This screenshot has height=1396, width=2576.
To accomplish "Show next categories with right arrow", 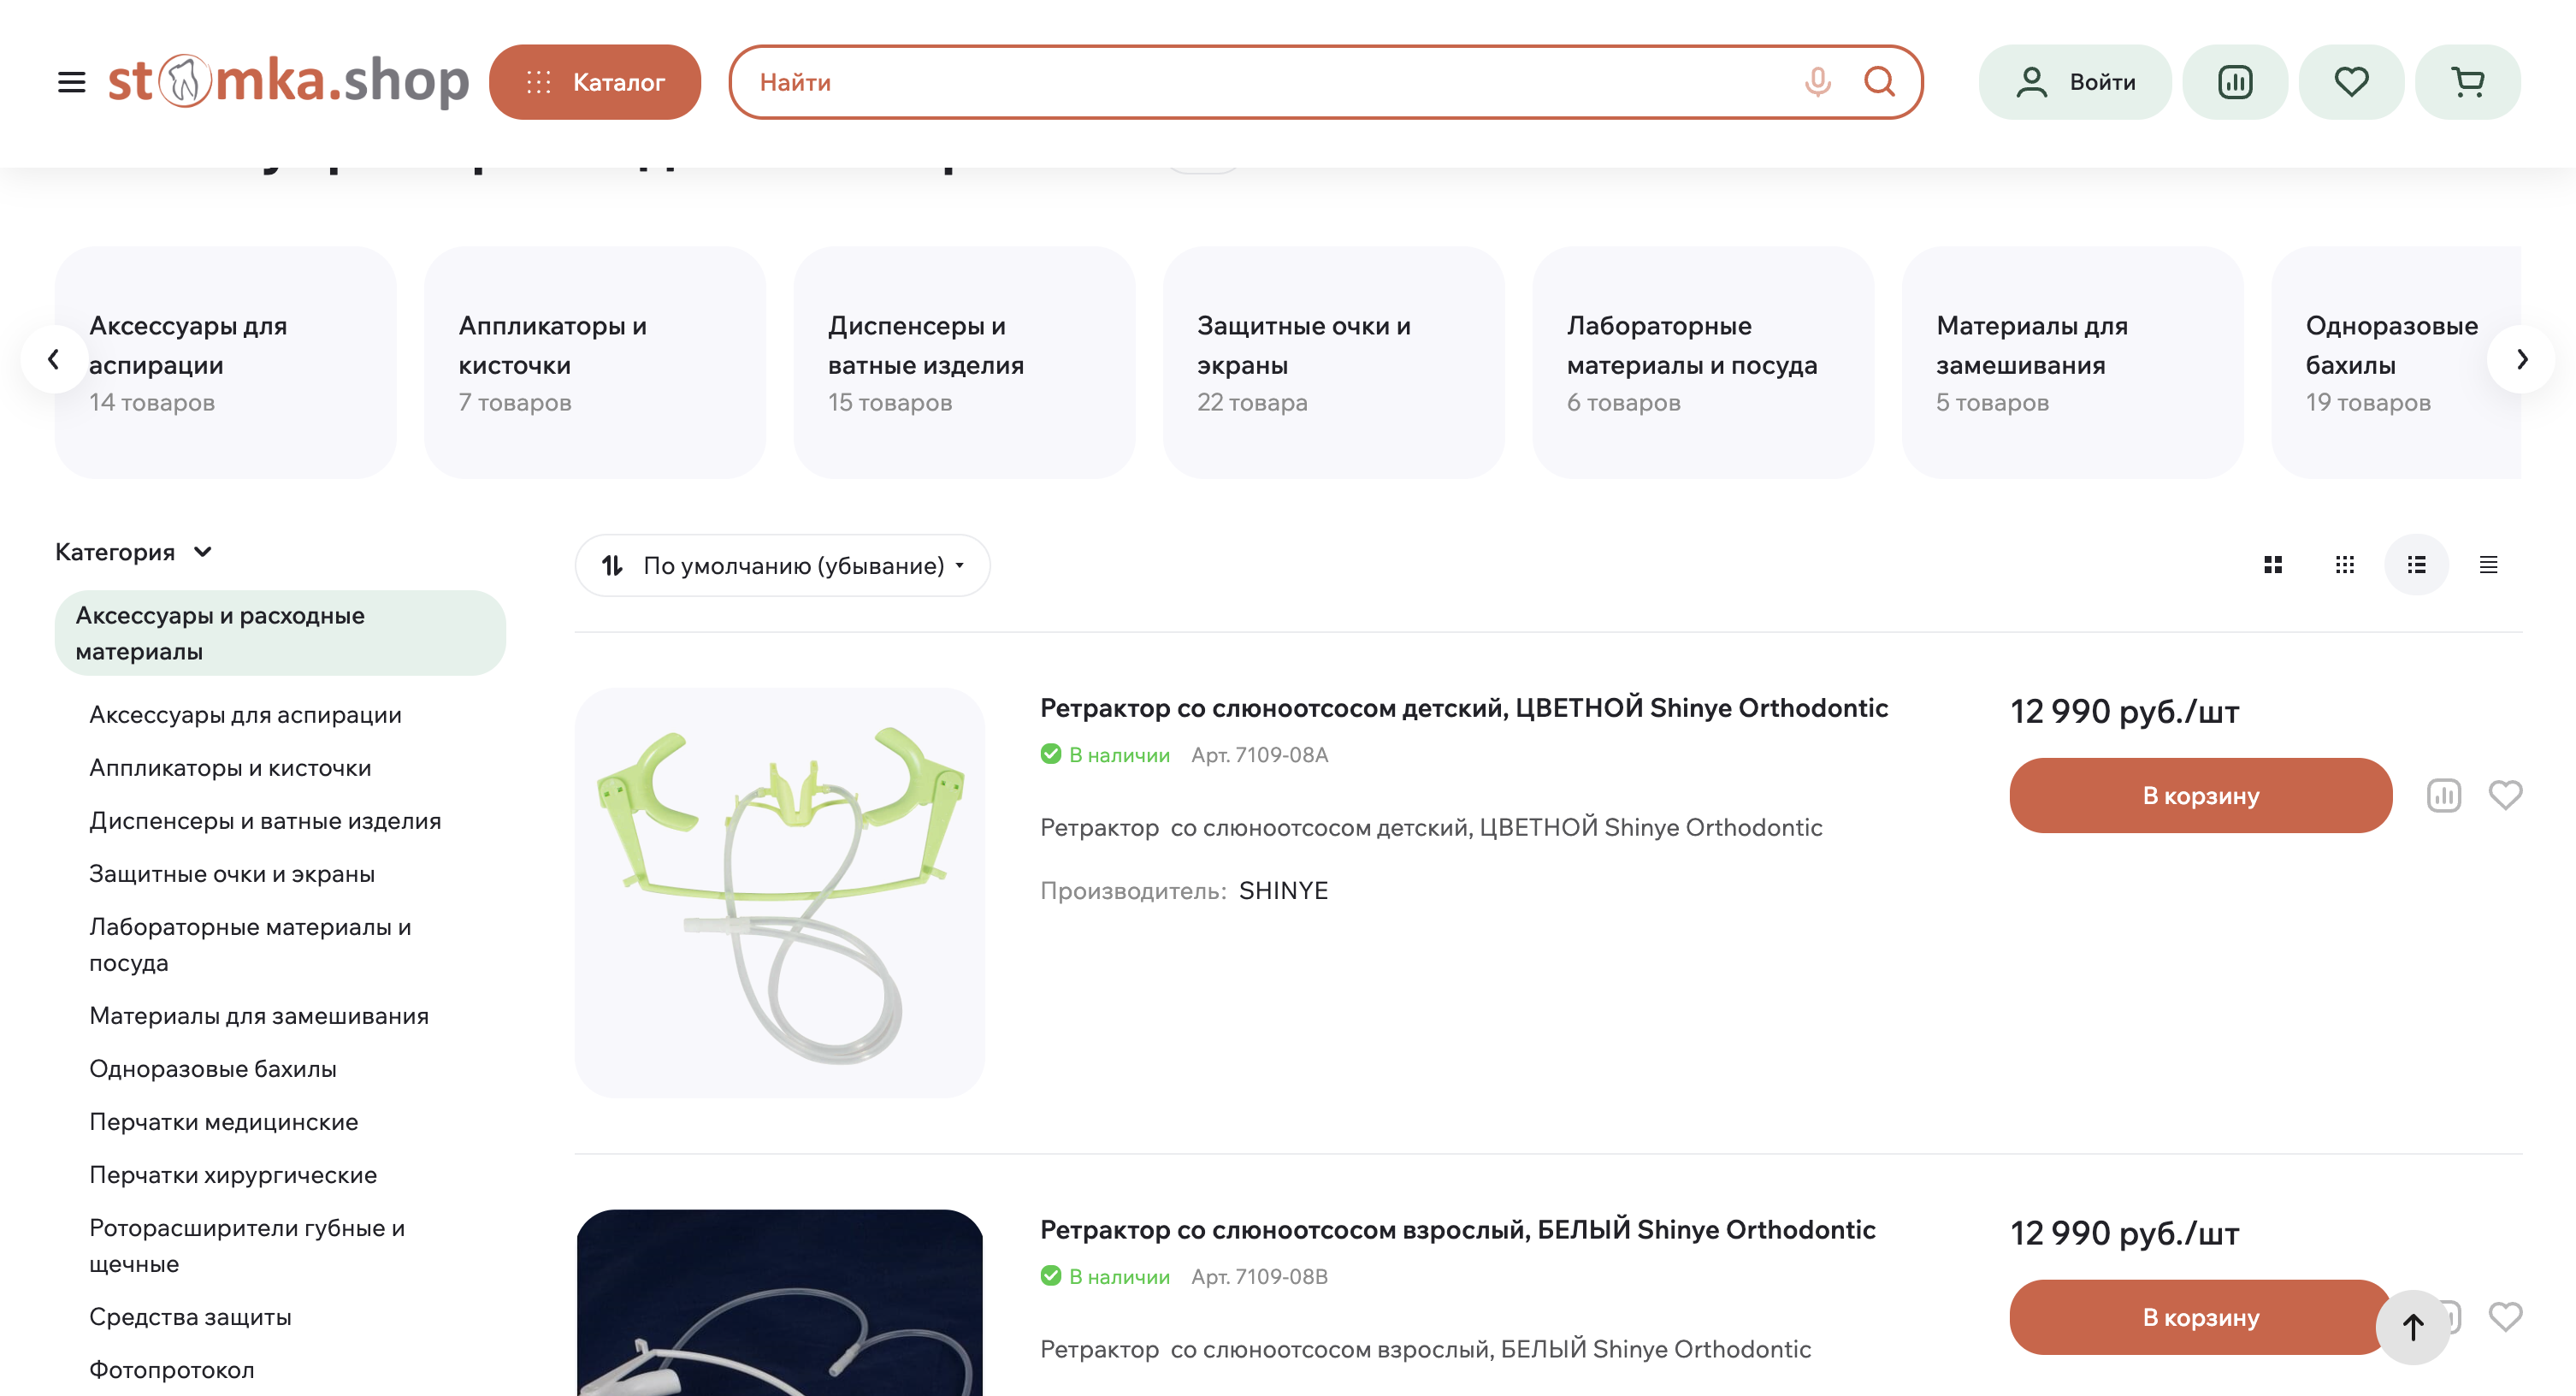I will (2521, 359).
